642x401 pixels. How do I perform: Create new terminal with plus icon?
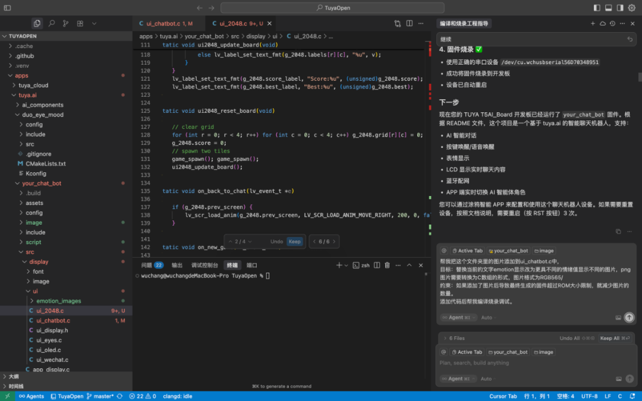339,265
